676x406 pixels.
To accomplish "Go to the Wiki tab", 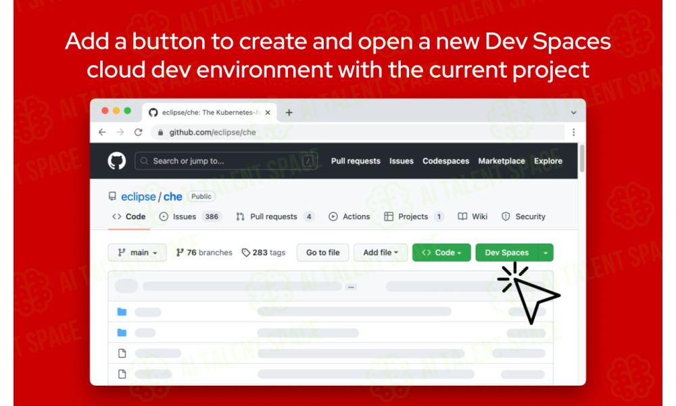I will pyautogui.click(x=473, y=217).
